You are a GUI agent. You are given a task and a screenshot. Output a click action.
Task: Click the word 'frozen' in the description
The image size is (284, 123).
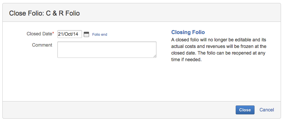pos(247,47)
